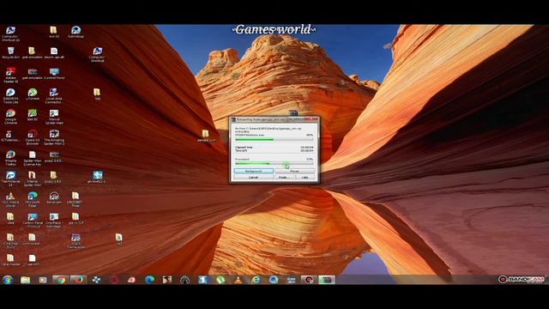Switch to Firefox in the taskbar
Screen dimensions: 549x309
(x=78, y=280)
